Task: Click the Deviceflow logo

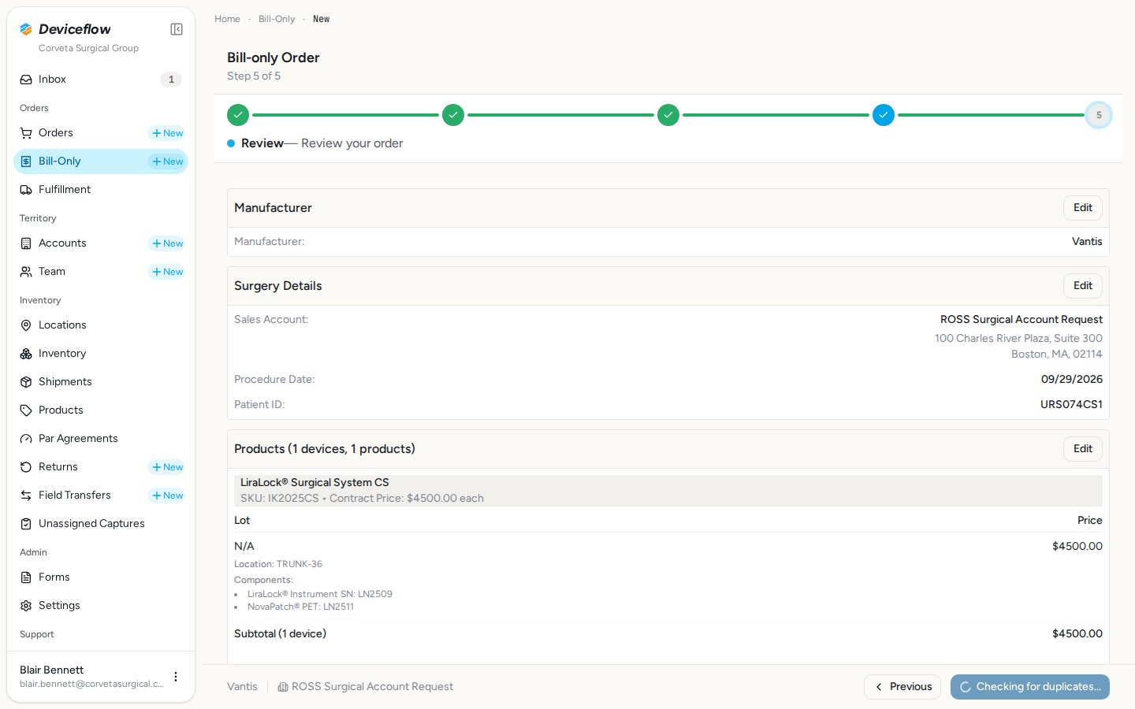Action: coord(65,29)
